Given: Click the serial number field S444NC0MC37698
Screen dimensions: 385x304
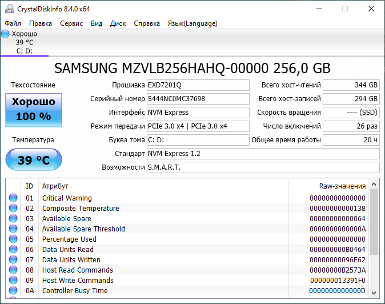Looking at the screenshot, I should (198, 99).
